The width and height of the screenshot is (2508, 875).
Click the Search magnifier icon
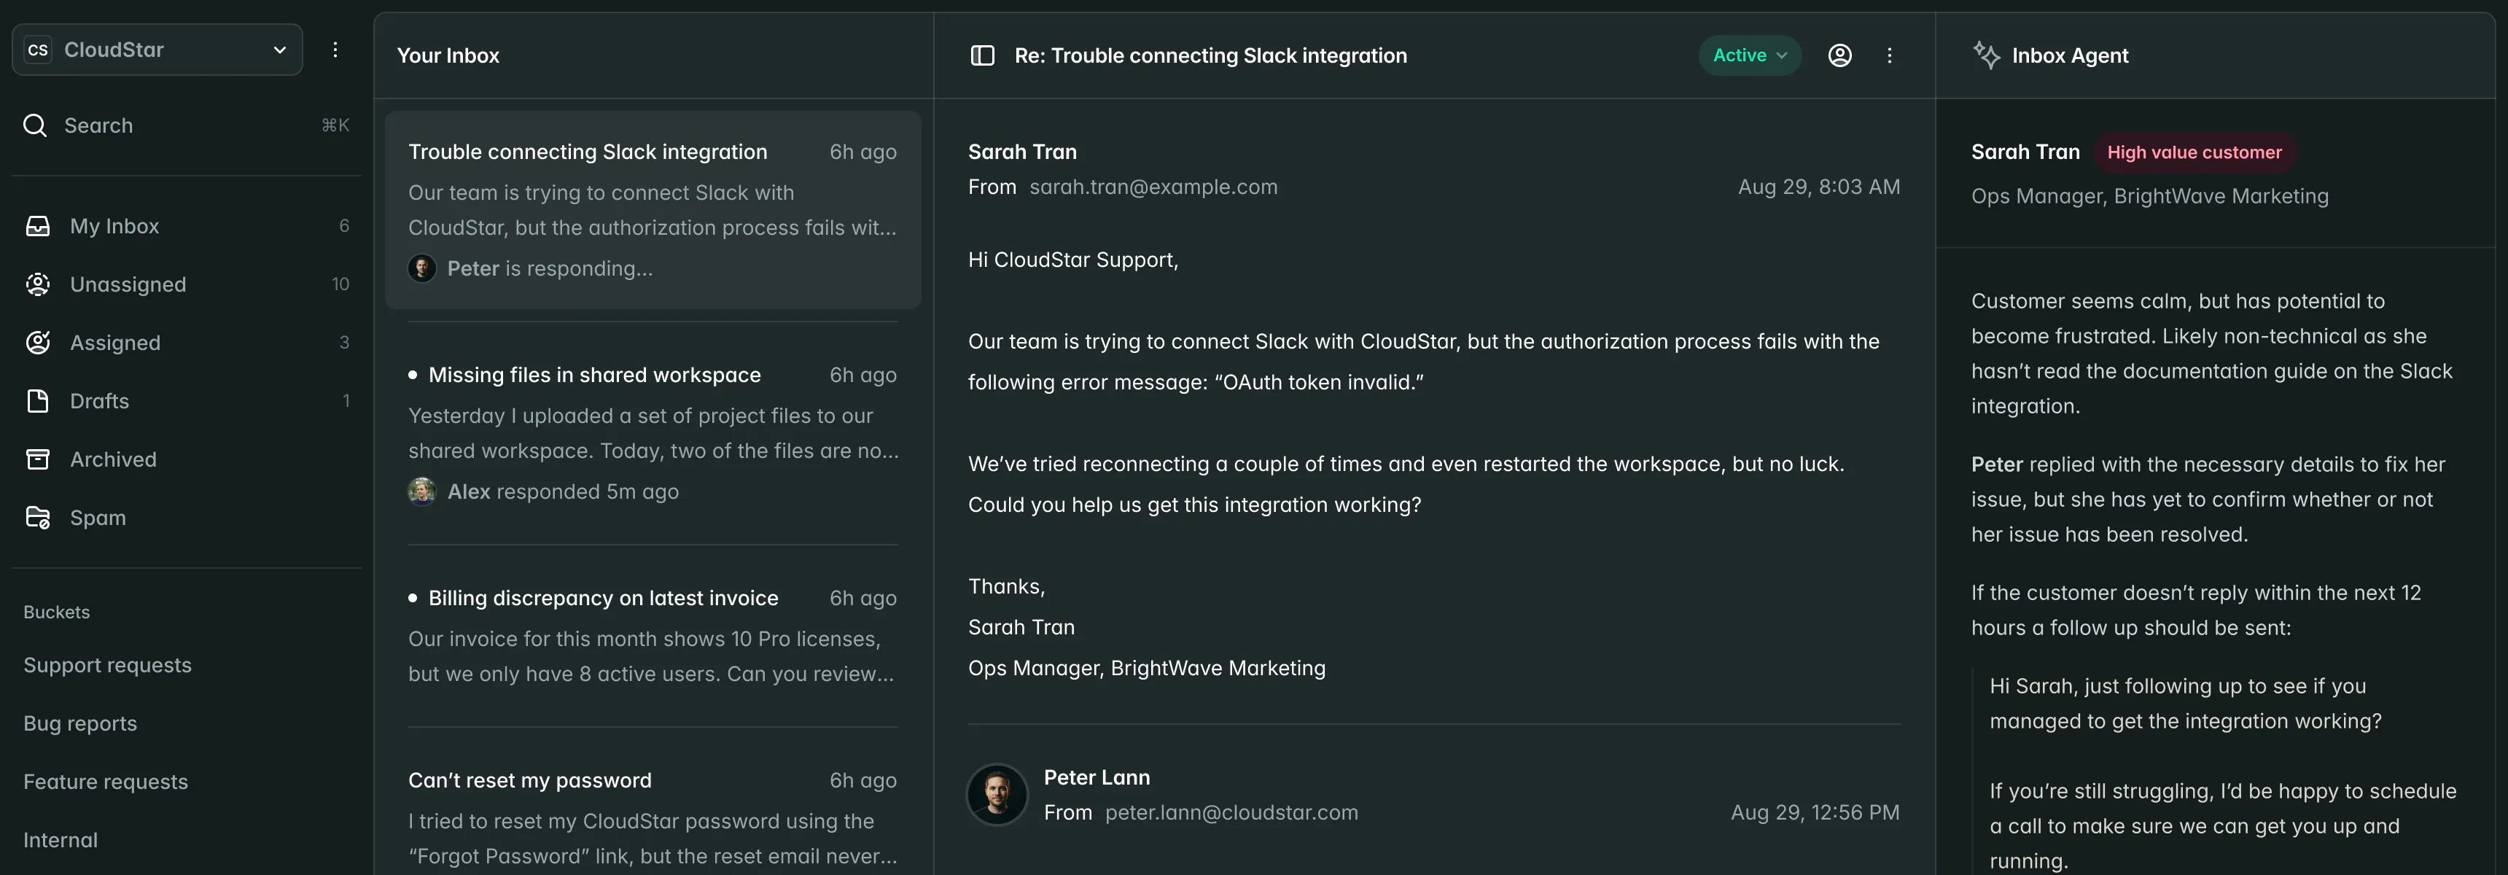tap(35, 125)
